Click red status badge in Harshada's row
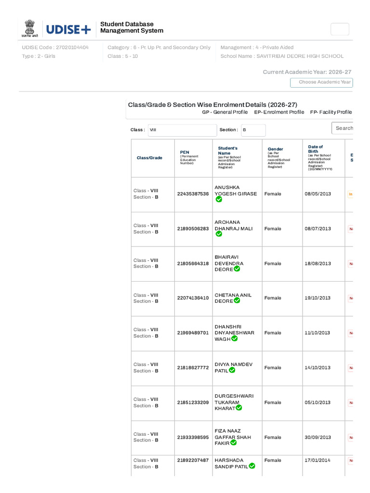This screenshot has height=493, width=370. coord(351,461)
